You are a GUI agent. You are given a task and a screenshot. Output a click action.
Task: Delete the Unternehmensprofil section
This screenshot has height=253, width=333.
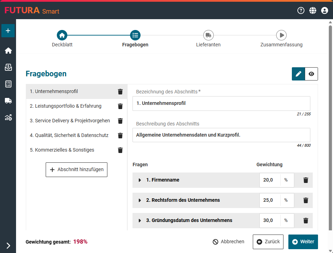(x=120, y=92)
